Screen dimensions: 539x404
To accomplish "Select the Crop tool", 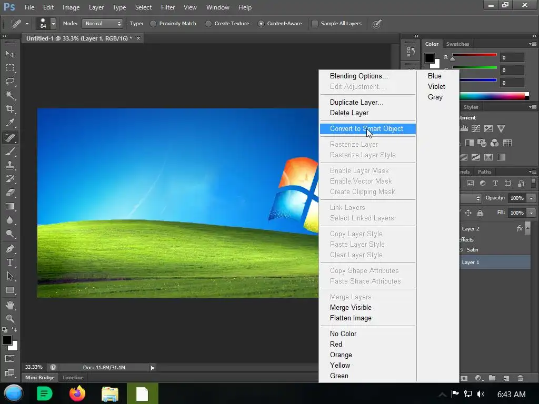I will (x=10, y=109).
